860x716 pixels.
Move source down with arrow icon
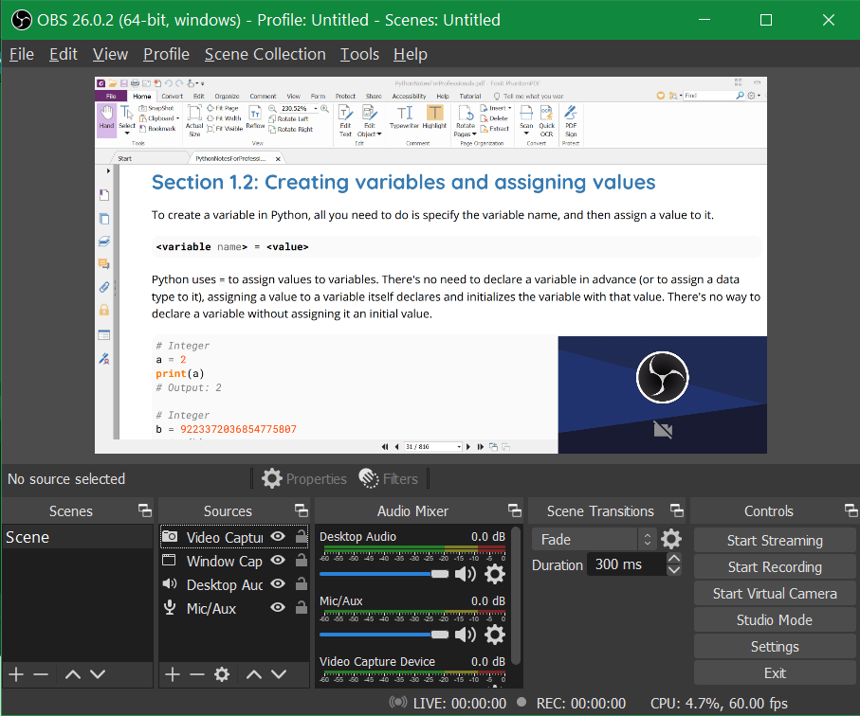[279, 674]
